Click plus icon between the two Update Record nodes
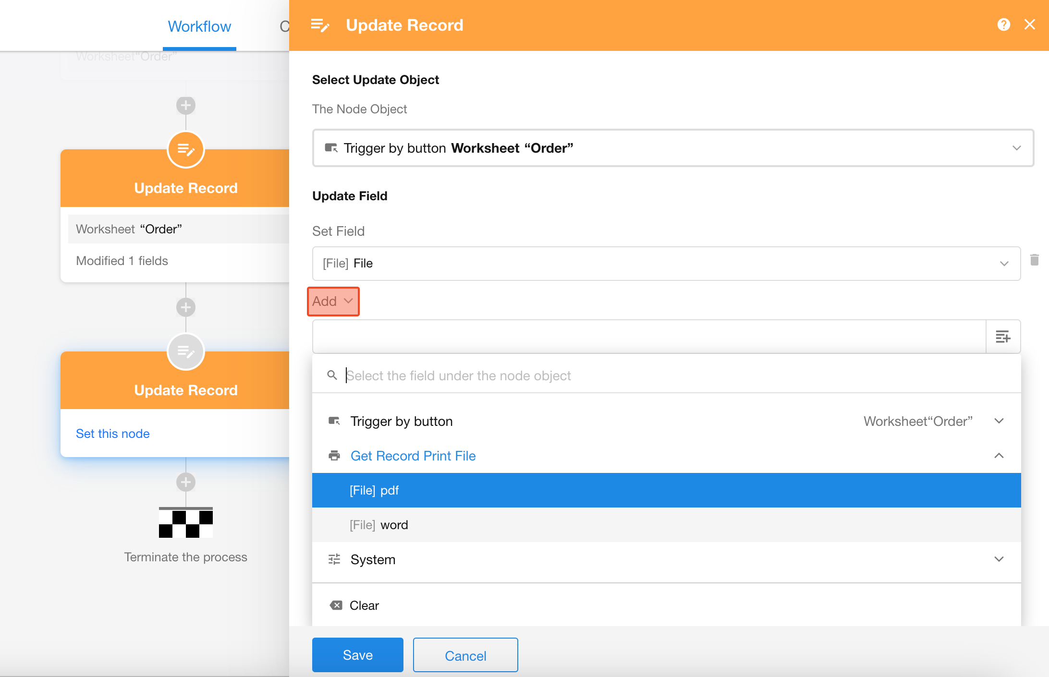 tap(186, 308)
